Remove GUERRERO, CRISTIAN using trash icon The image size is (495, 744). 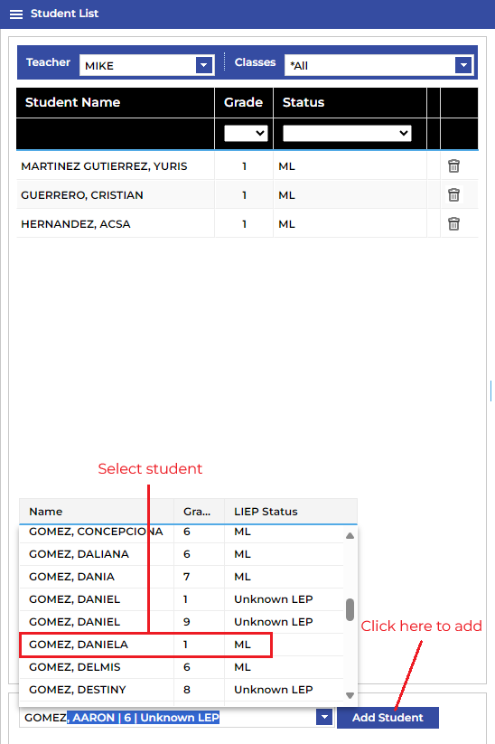point(453,195)
